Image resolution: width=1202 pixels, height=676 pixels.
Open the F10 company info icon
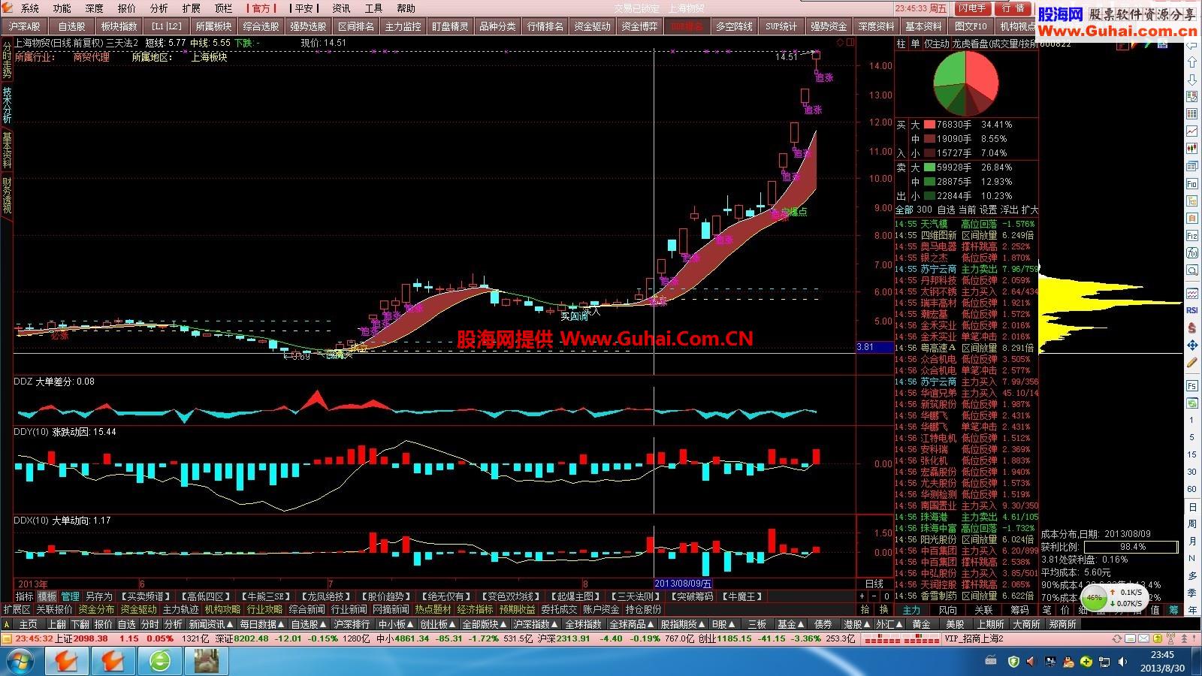1191,183
